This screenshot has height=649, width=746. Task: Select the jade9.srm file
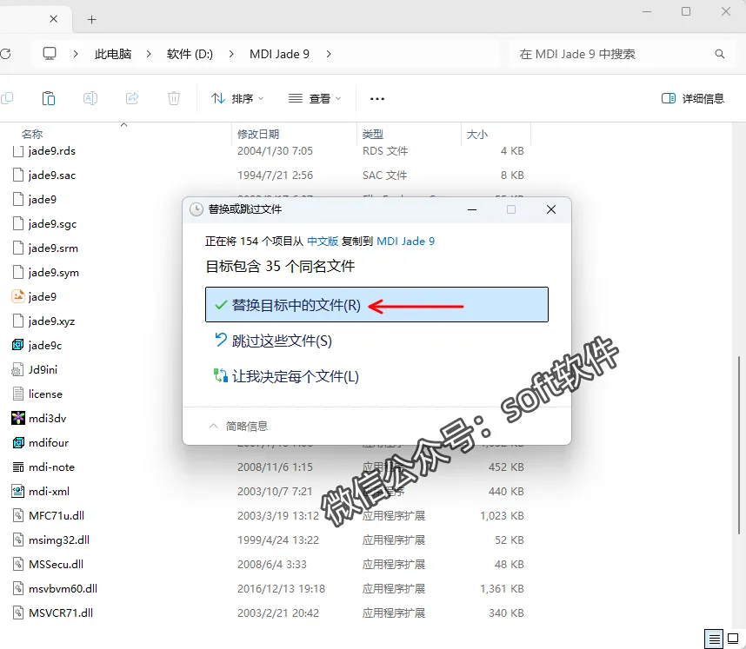coord(53,248)
